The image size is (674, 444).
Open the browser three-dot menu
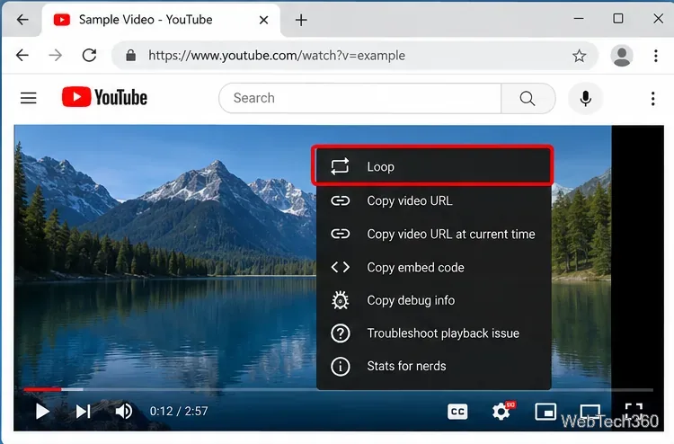[x=655, y=56]
